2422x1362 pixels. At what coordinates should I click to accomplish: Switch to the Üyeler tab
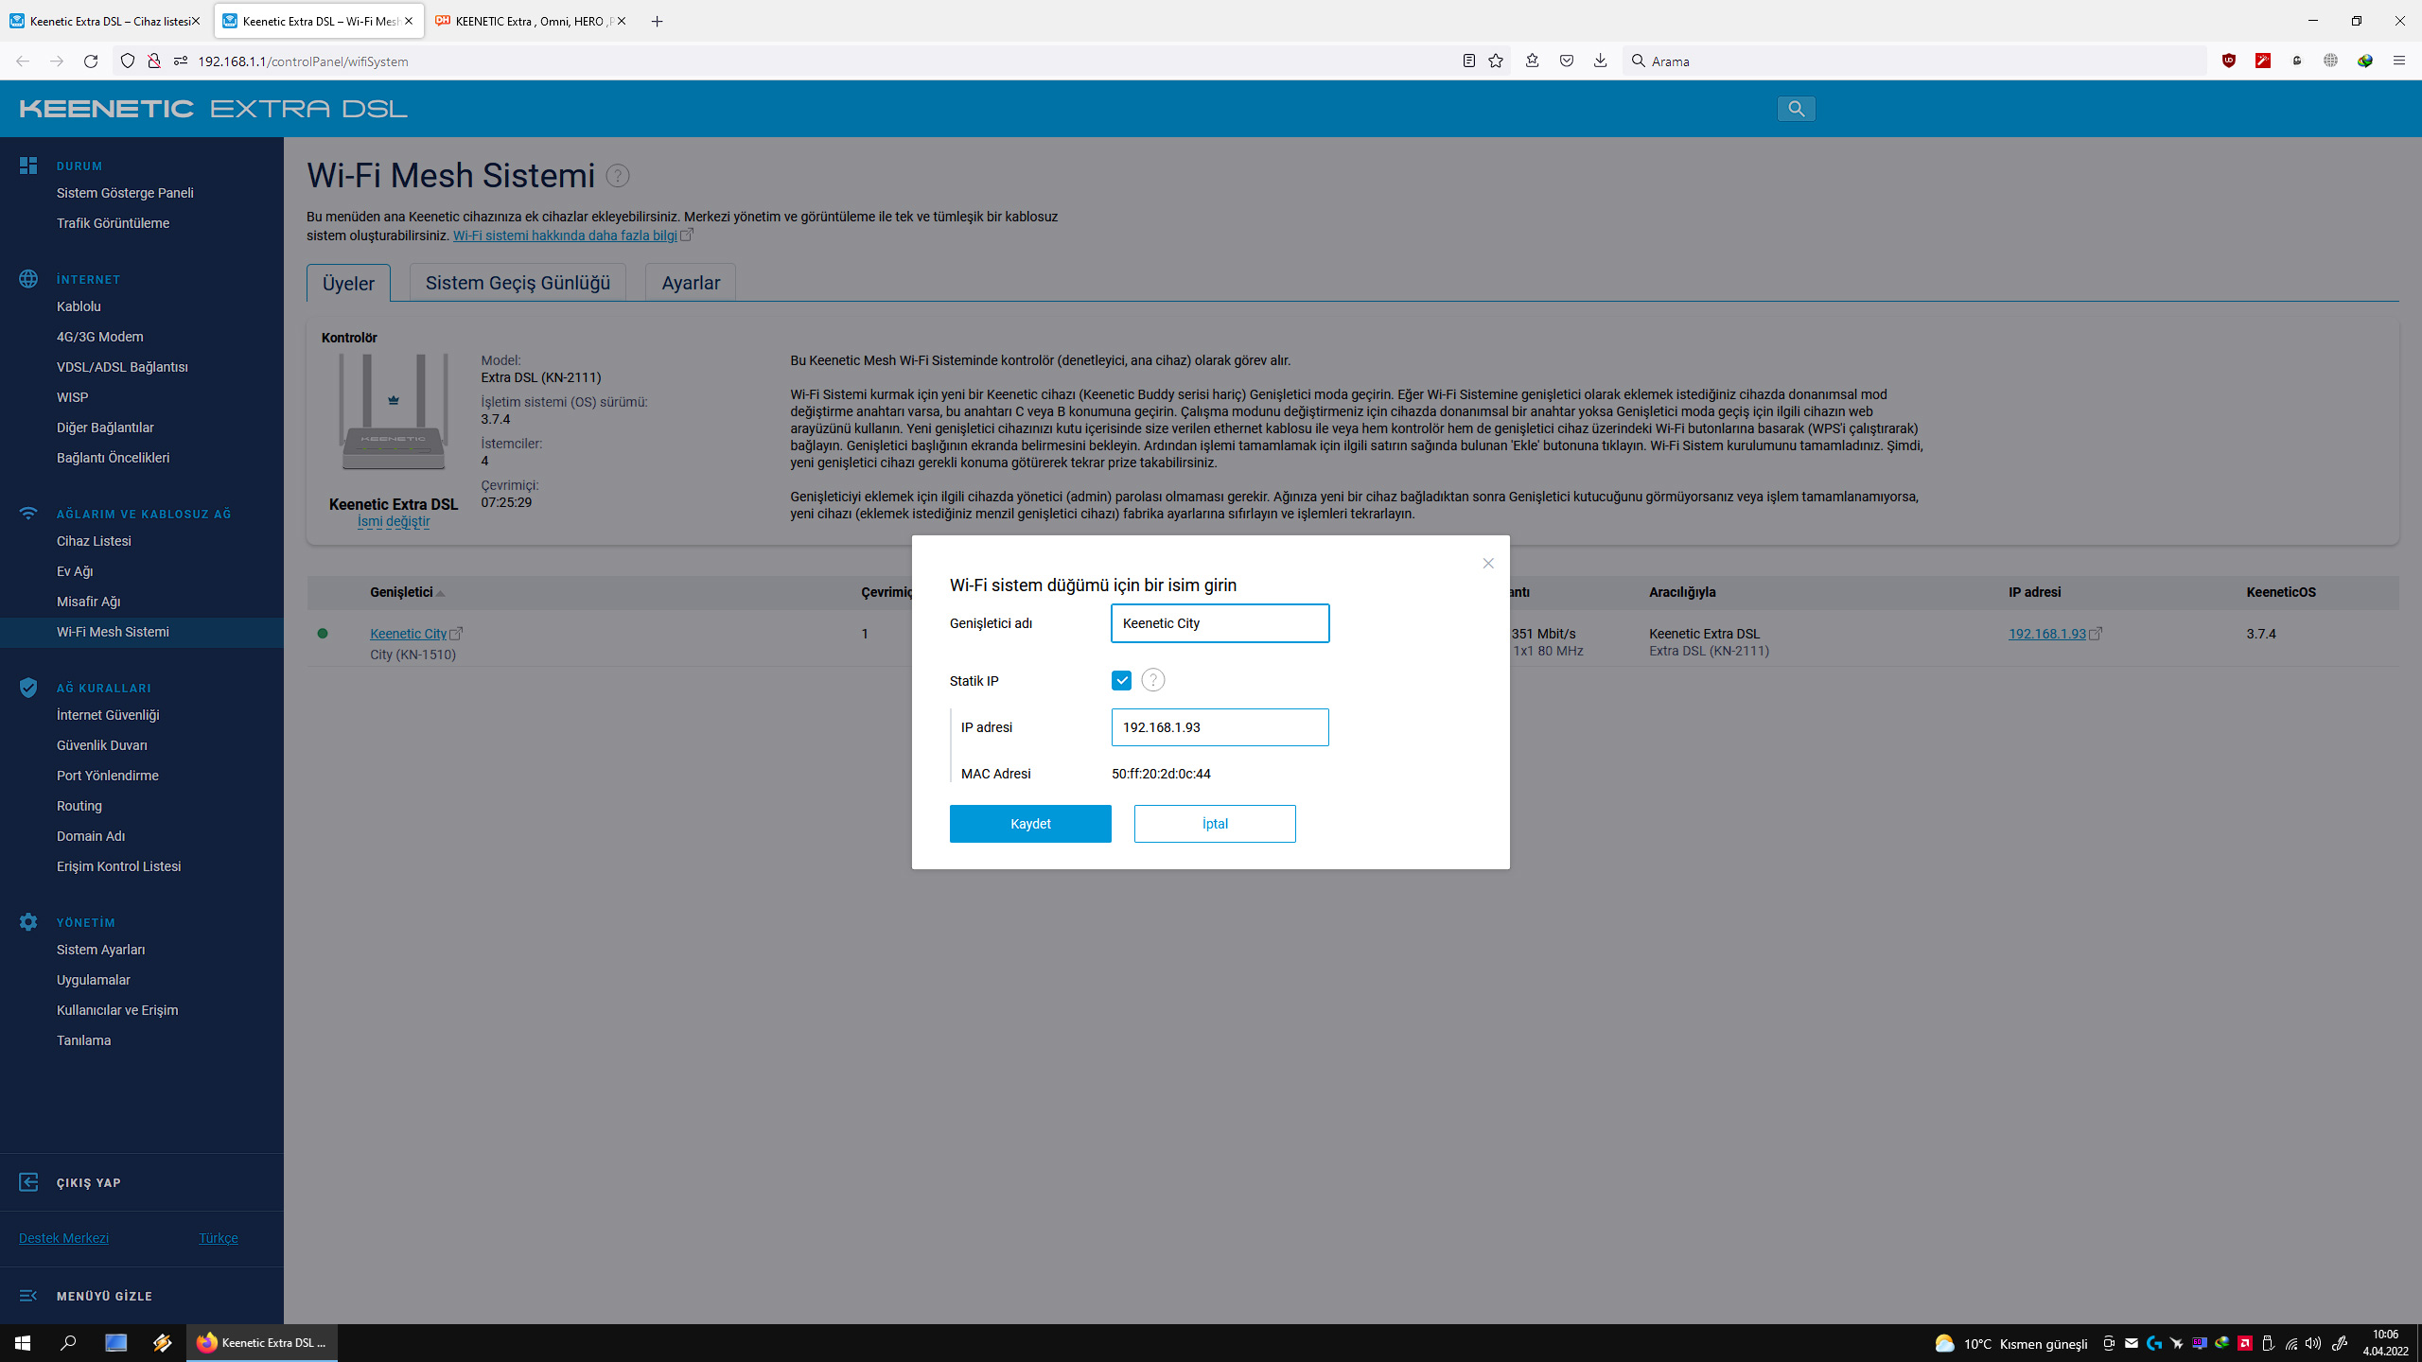click(x=348, y=283)
